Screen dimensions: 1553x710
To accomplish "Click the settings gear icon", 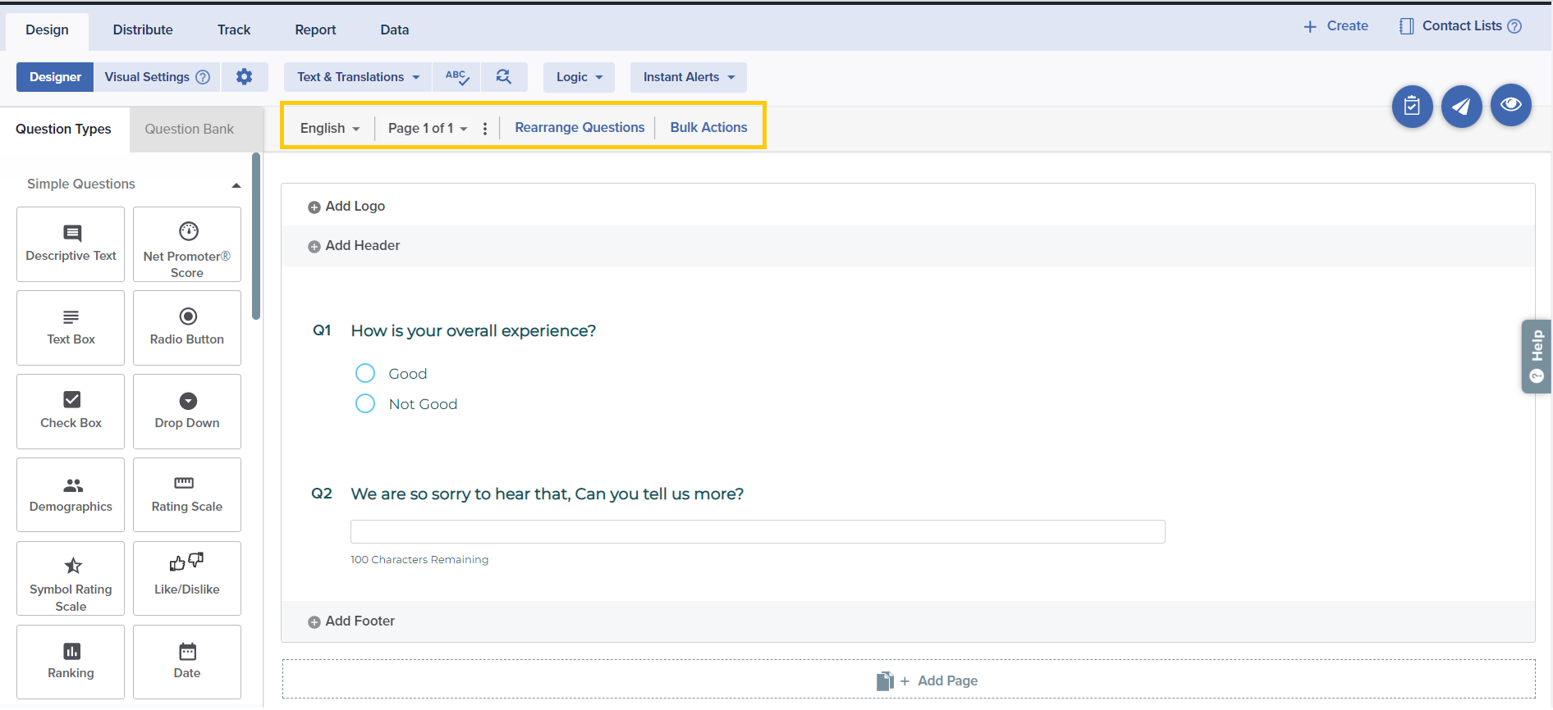I will [x=244, y=77].
